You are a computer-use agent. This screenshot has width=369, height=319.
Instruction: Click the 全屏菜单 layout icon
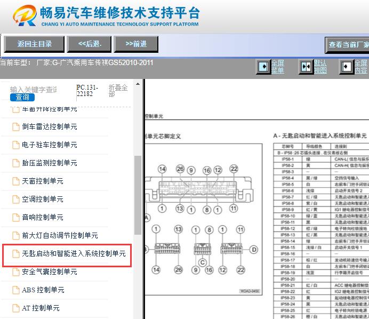pyautogui.click(x=263, y=67)
